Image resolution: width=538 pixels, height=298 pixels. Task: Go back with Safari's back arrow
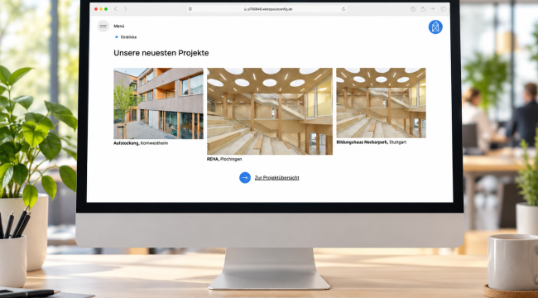coord(115,9)
